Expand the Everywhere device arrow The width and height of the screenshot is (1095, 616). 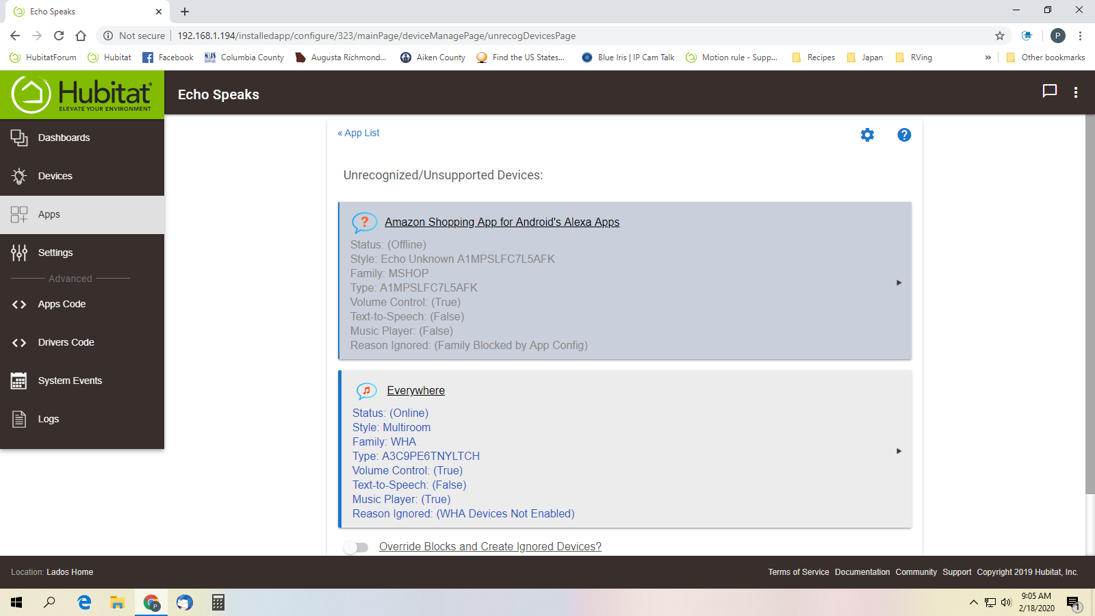click(x=899, y=451)
